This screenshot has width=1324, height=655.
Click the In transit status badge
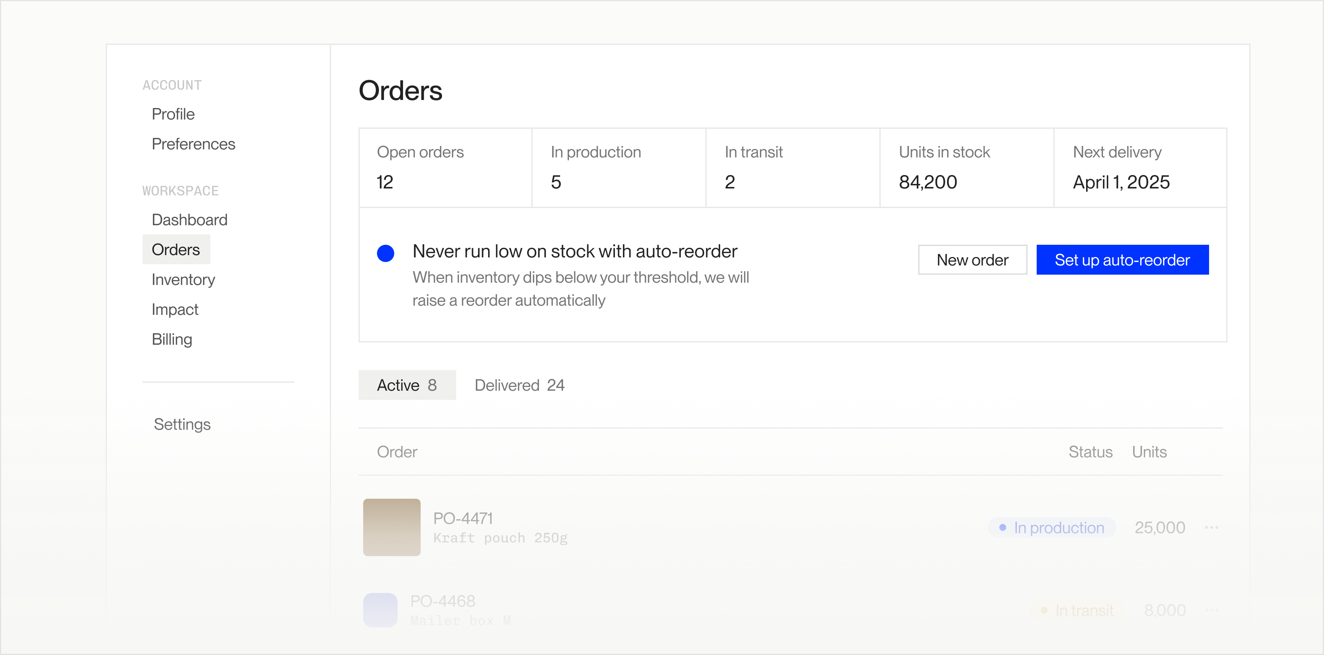(x=1078, y=610)
